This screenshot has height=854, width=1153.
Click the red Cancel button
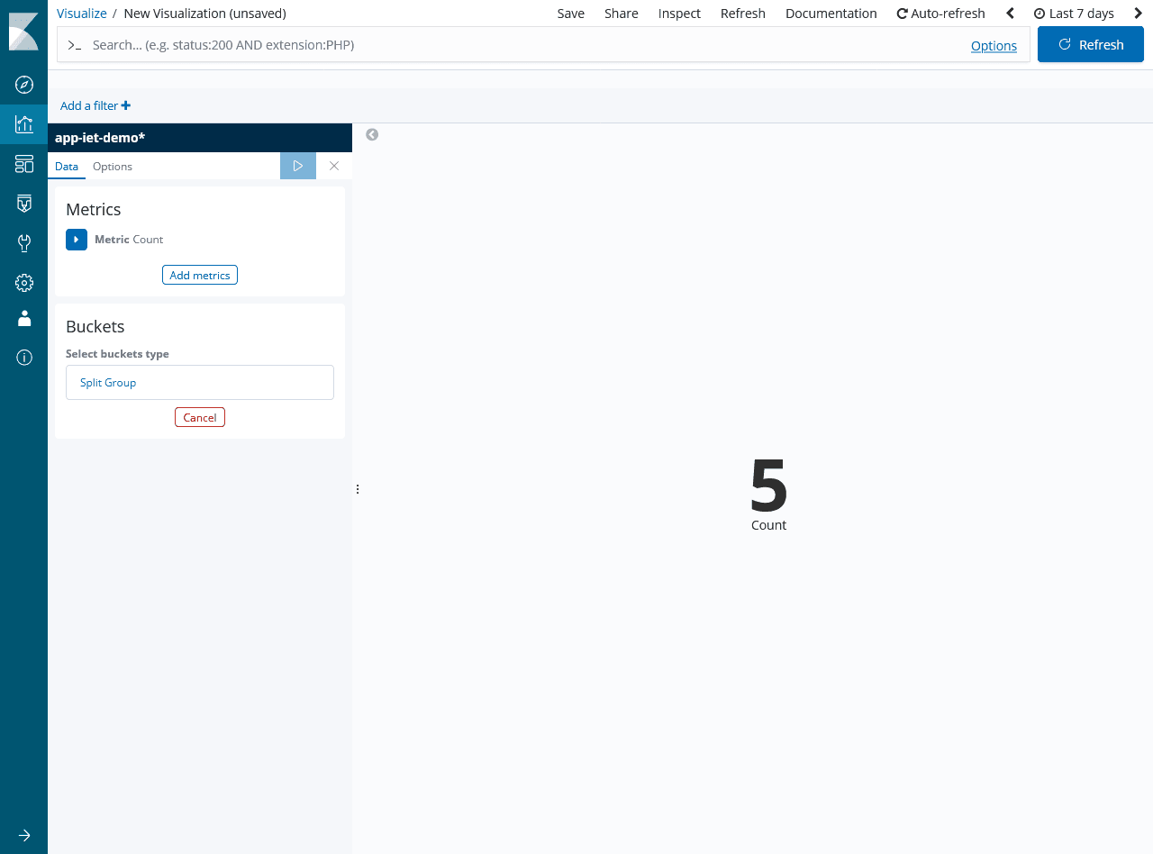[x=200, y=417]
